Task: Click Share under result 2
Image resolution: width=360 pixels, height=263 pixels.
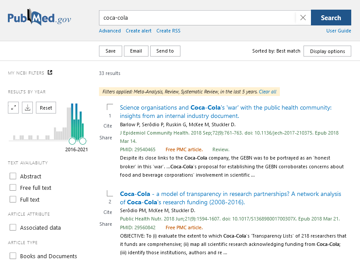Action: pyautogui.click(x=106, y=224)
